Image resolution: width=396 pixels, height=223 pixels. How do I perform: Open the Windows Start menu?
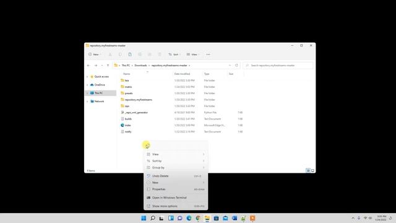(x=144, y=218)
